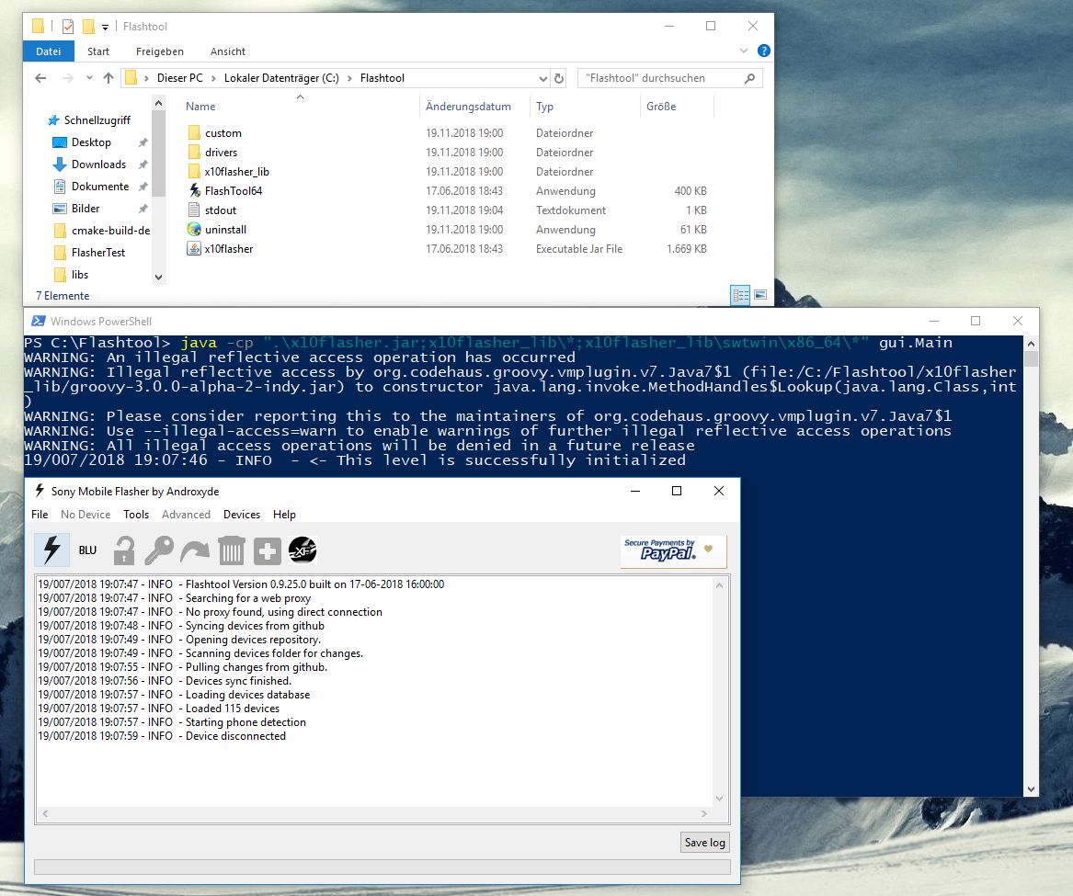Viewport: 1073px width, 896px height.
Task: Click the Flashtool log horizontal scroll right arrow
Action: click(x=704, y=814)
